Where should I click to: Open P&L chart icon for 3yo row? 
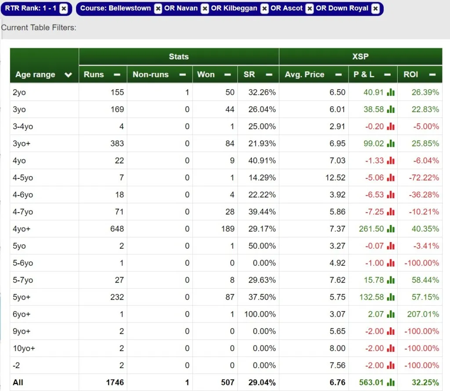click(391, 109)
